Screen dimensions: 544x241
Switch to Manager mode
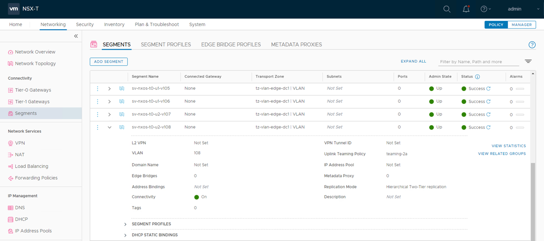point(522,25)
